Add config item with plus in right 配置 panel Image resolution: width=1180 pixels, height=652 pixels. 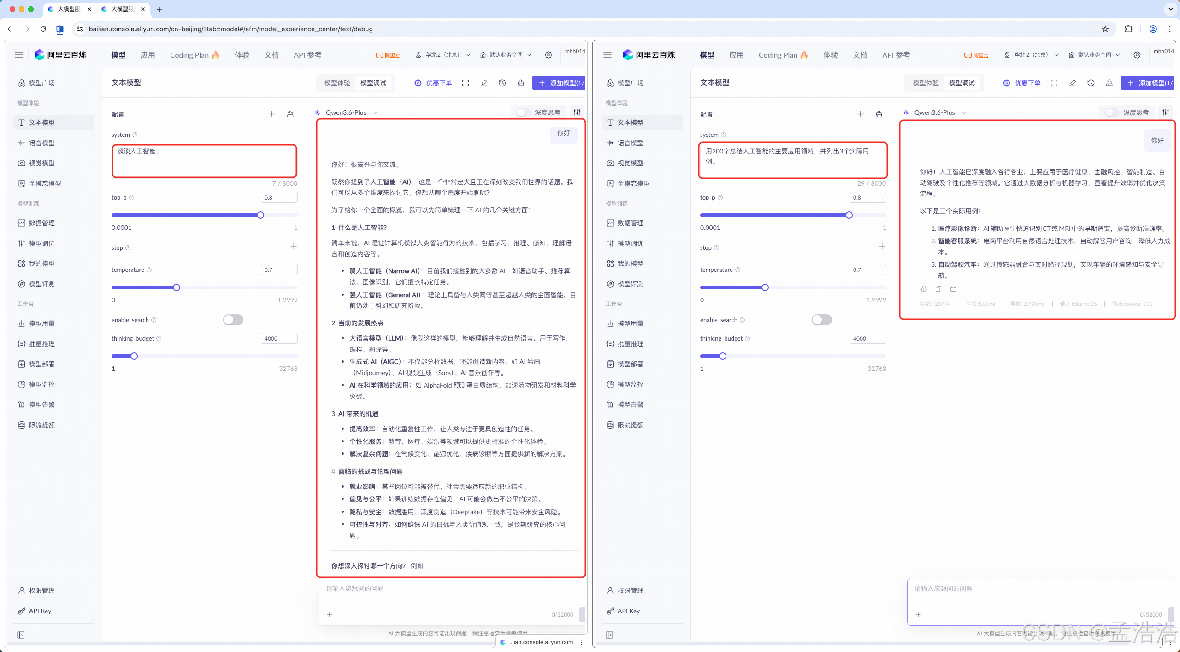(x=861, y=114)
